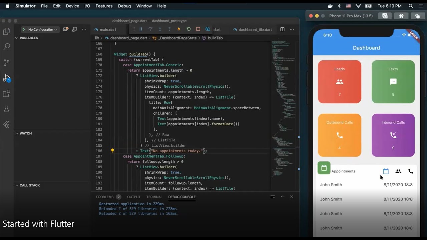Maximize the panel with the chevron up
Screen dimensions: 427x240
(x=282, y=197)
